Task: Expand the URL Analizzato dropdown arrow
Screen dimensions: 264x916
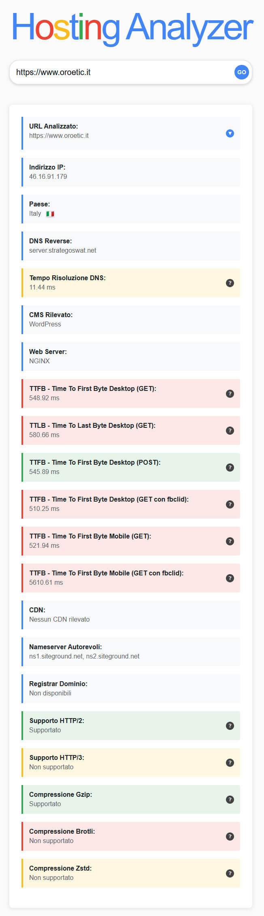Action: [x=230, y=133]
